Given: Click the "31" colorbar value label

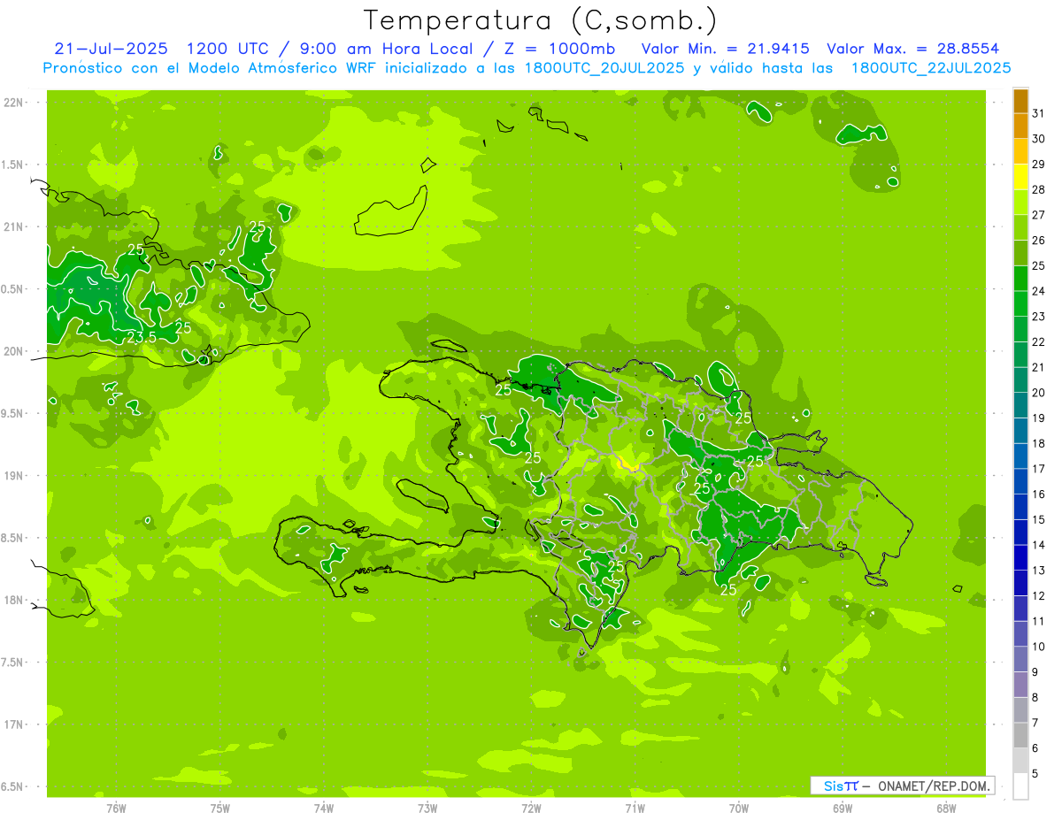Looking at the screenshot, I should tap(1039, 113).
